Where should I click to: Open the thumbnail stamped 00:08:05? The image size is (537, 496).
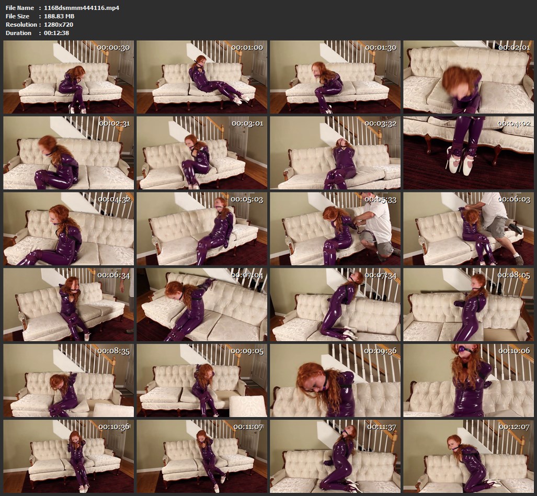pos(469,305)
